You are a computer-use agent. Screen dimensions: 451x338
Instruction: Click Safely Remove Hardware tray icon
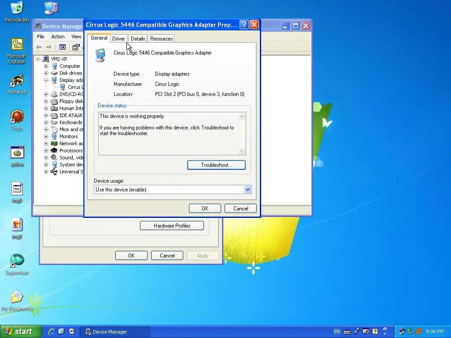pyautogui.click(x=410, y=332)
